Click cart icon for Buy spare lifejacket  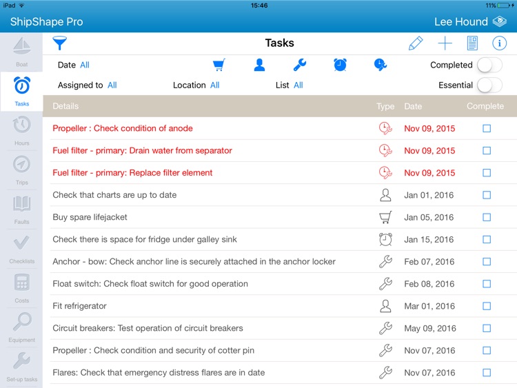point(385,217)
